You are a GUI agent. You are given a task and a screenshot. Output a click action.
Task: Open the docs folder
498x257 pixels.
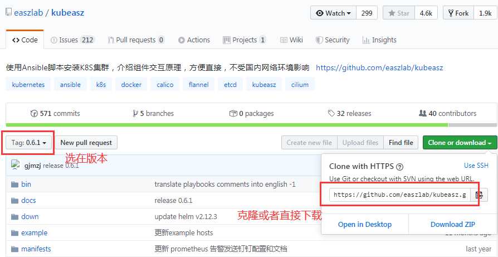[x=28, y=201]
